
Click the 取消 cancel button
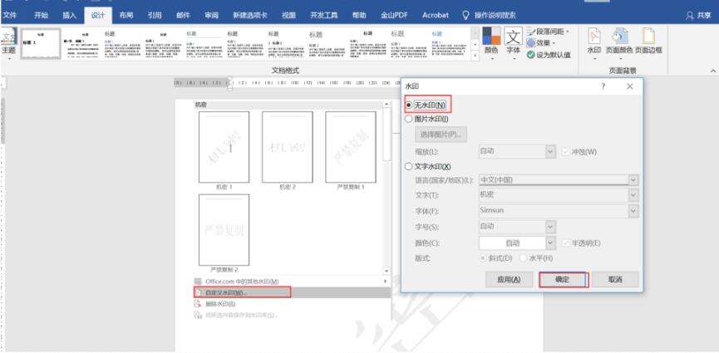click(615, 280)
